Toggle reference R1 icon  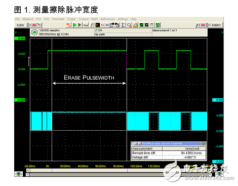click(102, 25)
